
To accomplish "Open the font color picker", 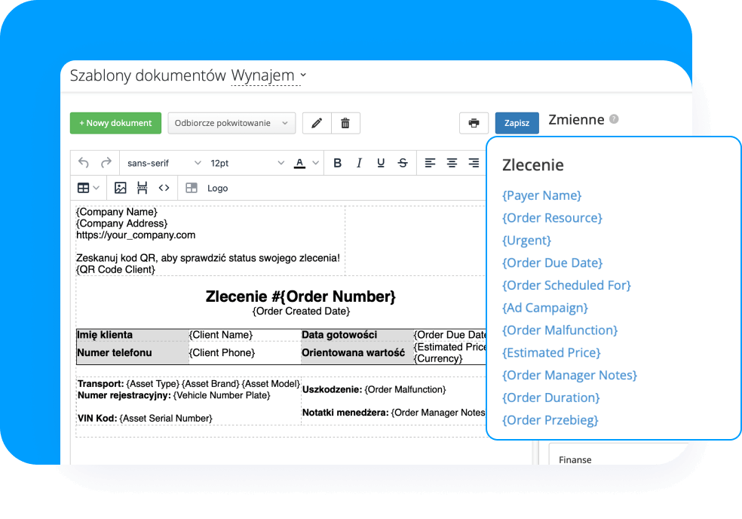I will 305,162.
